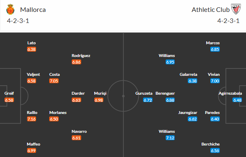Select Berchiche's 6.56 rating badge

click(x=215, y=150)
